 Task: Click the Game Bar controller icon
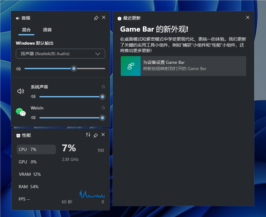click(130, 66)
